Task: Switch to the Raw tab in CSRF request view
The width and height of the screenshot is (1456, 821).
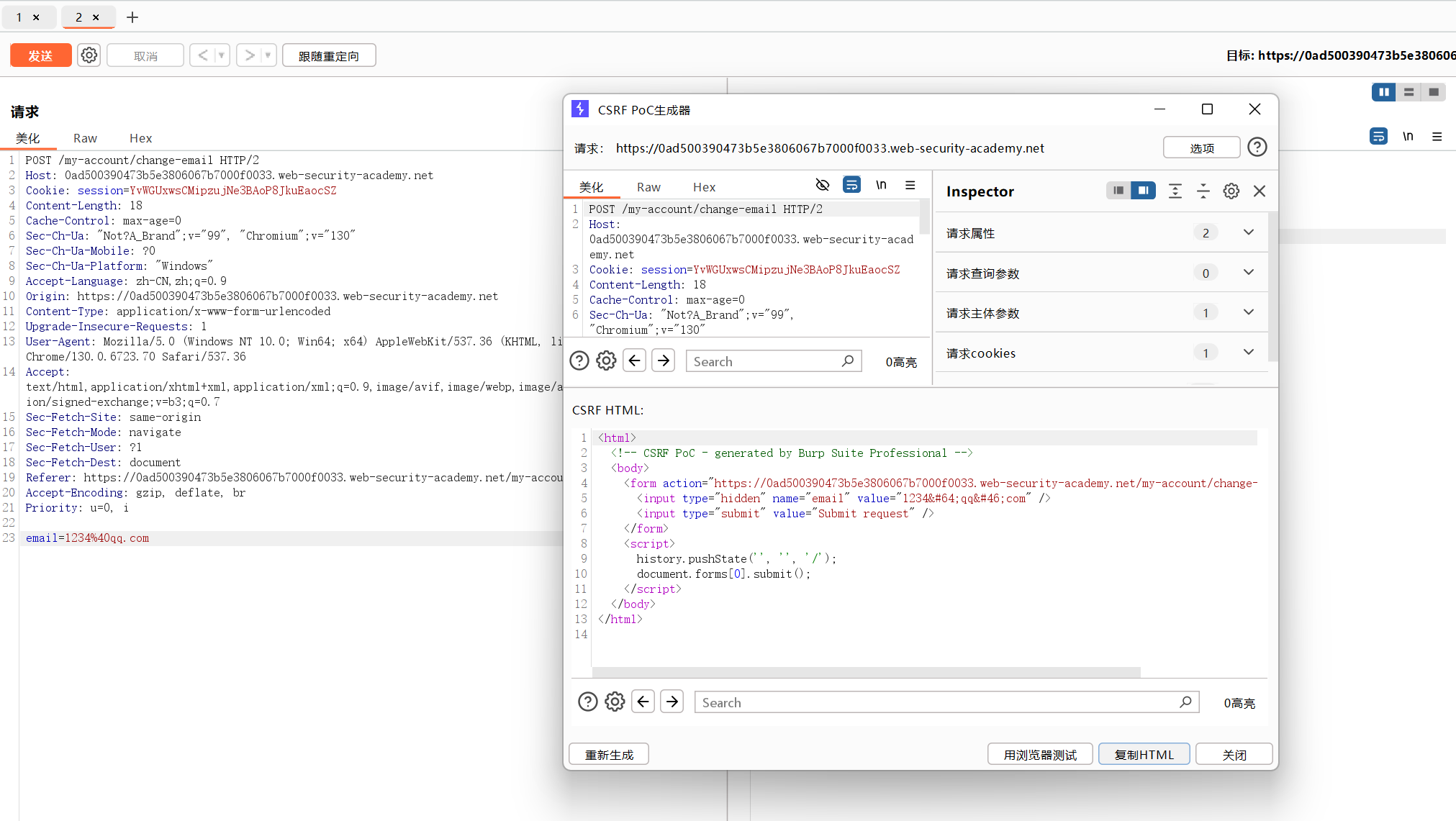Action: [648, 187]
